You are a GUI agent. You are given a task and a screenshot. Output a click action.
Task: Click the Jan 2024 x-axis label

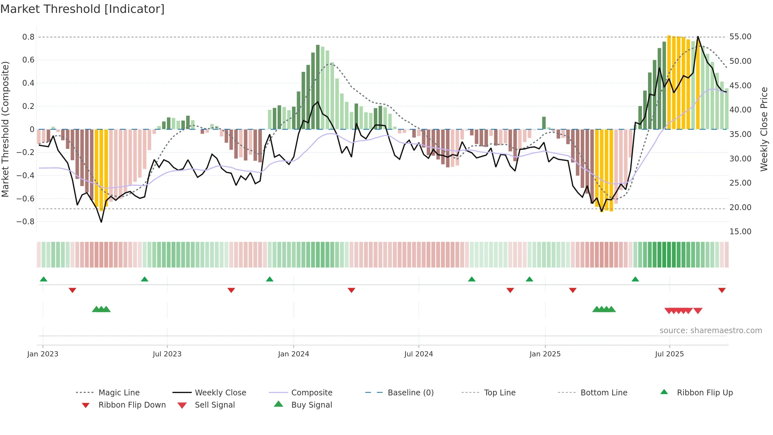coord(294,354)
